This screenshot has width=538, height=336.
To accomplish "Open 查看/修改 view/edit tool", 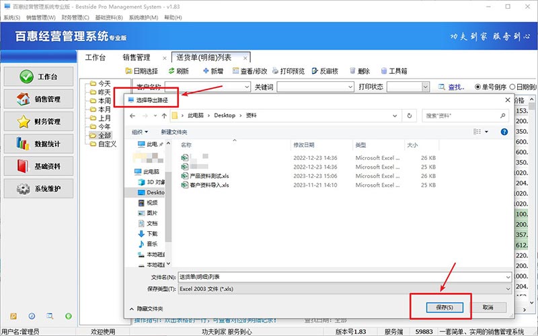I will 249,71.
